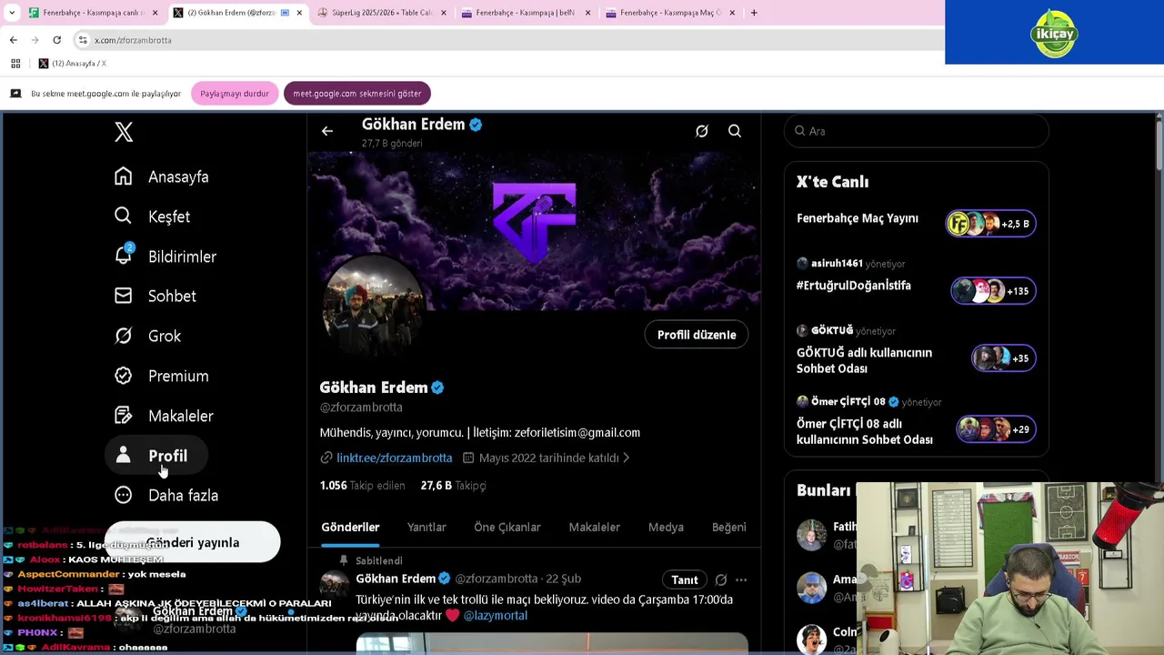Open 1.056 Takip edilen list
Screen dimensions: 1164x655
tap(362, 485)
